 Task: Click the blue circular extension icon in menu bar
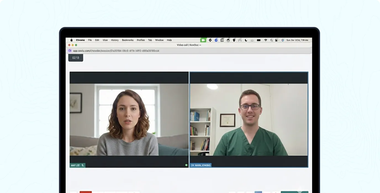(x=216, y=40)
